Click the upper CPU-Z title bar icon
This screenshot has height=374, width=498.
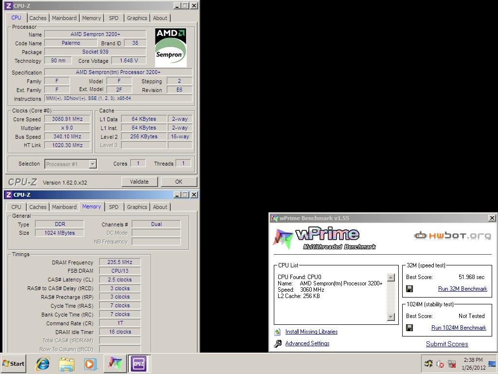tap(9, 6)
